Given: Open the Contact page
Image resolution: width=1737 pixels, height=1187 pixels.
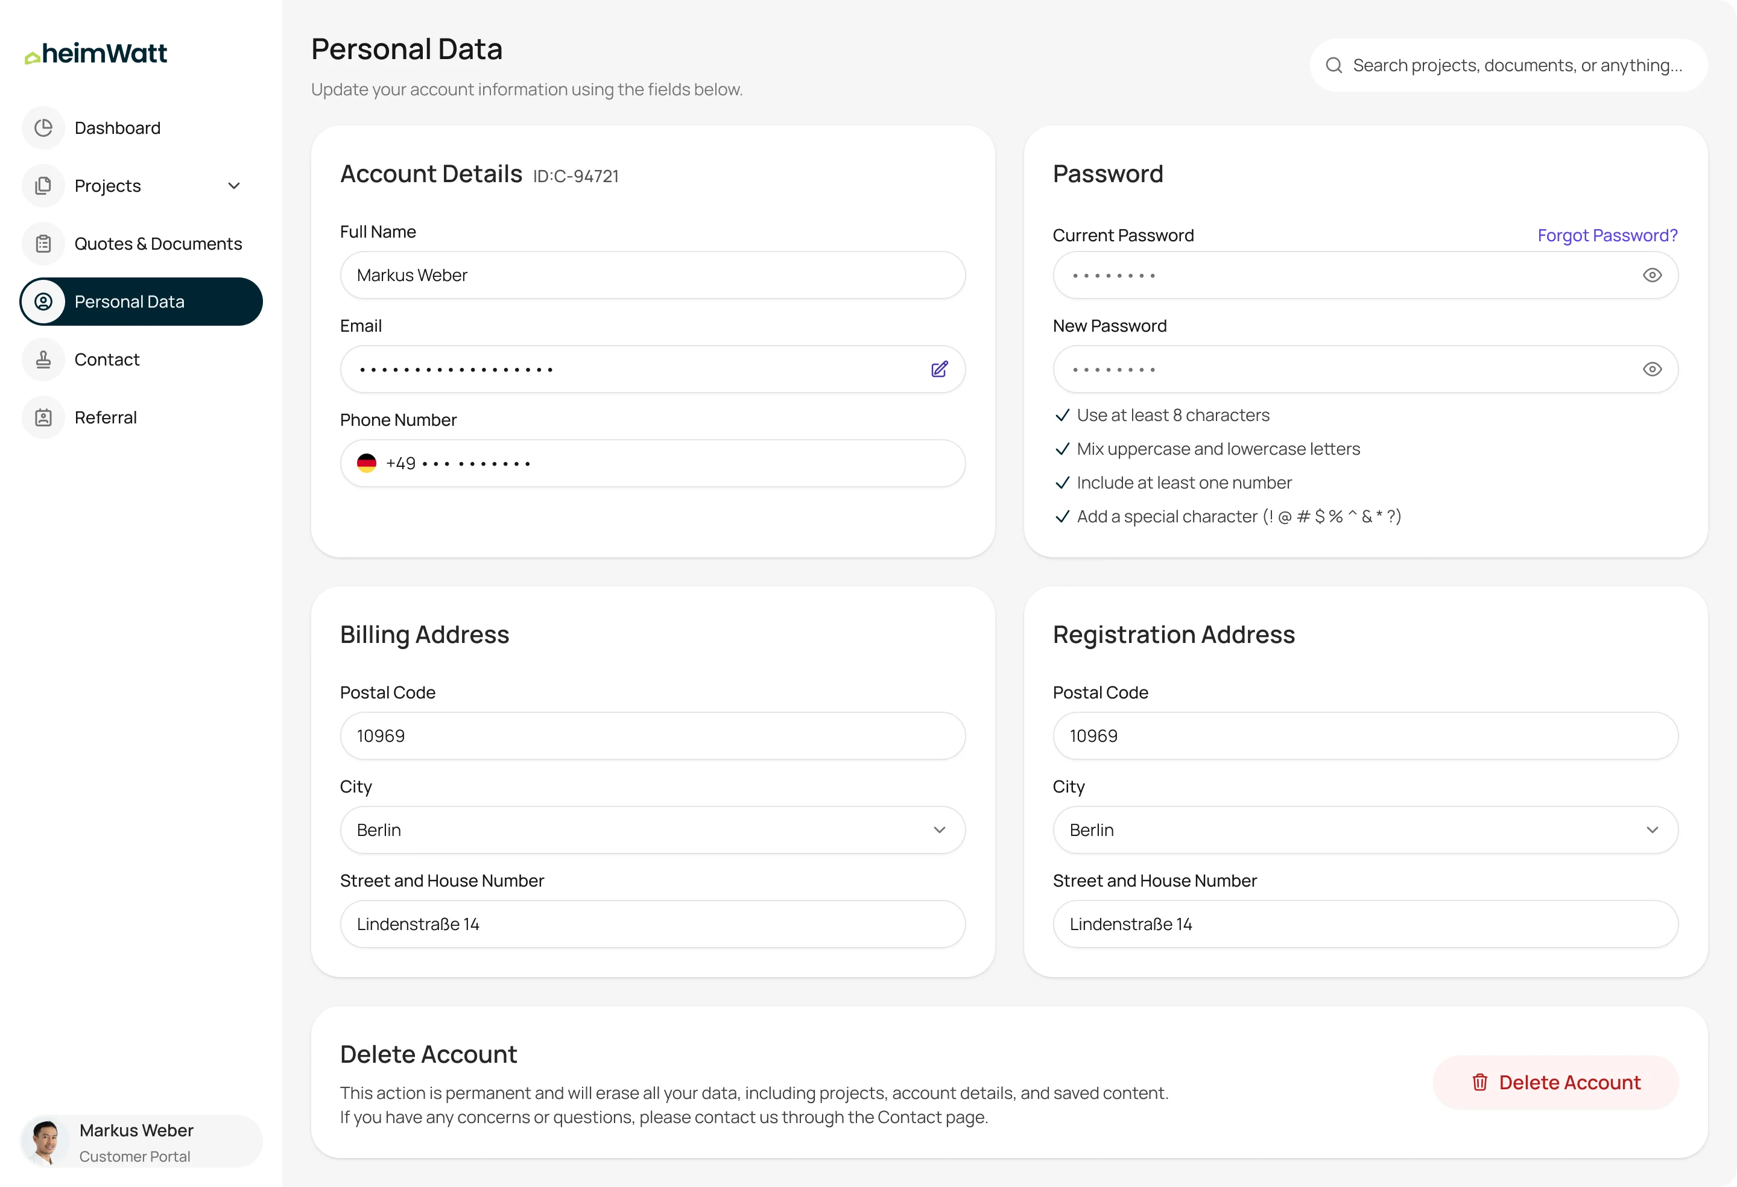Looking at the screenshot, I should click(141, 359).
